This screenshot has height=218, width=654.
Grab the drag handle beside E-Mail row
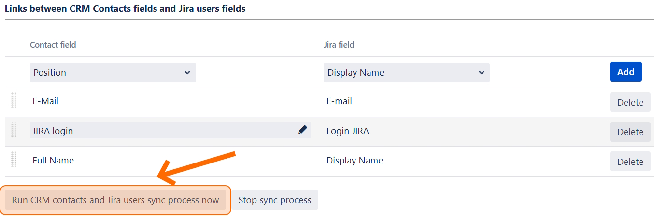[x=14, y=100]
